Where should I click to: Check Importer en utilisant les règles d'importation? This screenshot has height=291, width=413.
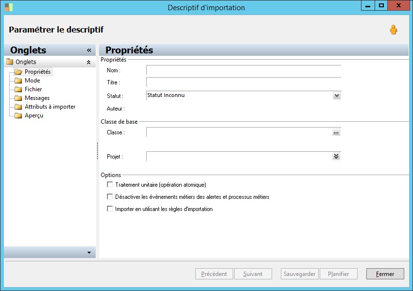pyautogui.click(x=110, y=209)
